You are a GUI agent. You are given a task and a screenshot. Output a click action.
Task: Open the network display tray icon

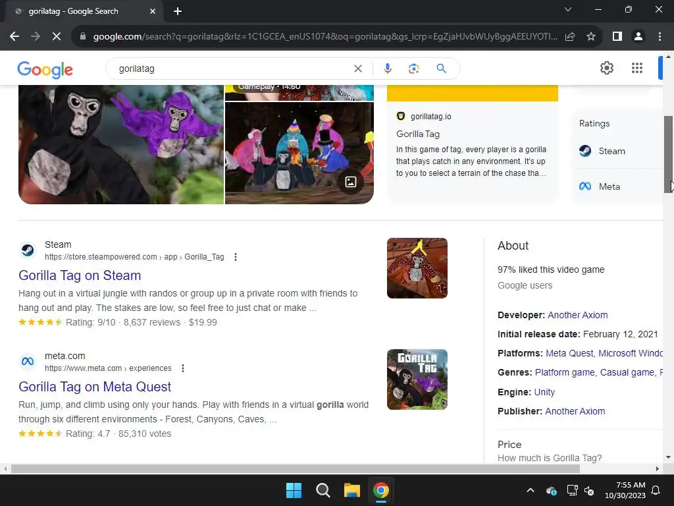[572, 490]
